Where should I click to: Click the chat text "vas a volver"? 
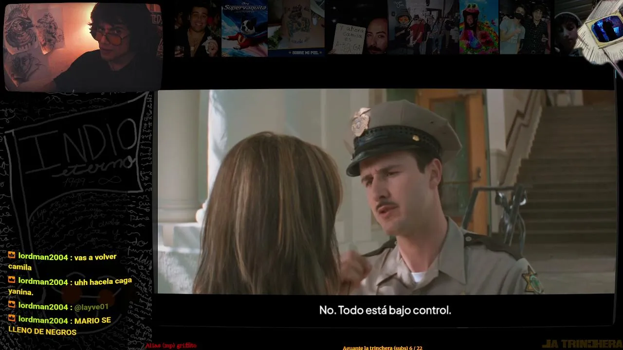[x=95, y=257]
